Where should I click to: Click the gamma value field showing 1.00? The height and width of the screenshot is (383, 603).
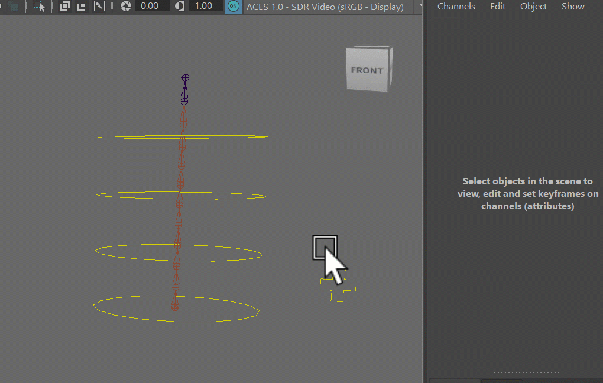point(206,6)
